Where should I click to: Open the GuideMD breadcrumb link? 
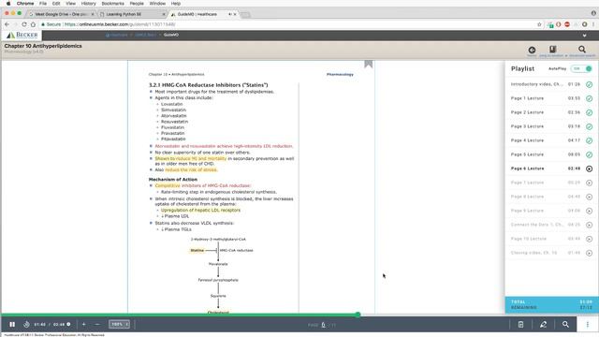tap(171, 35)
